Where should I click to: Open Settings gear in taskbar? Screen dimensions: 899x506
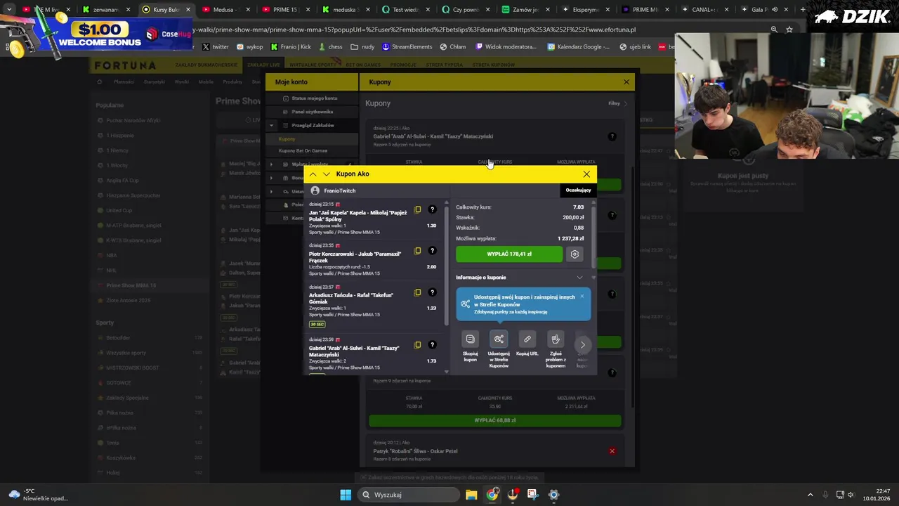(553, 495)
